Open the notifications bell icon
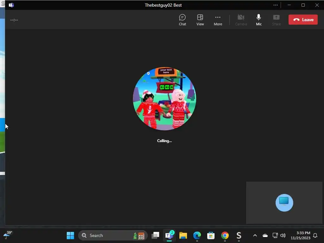 [315, 235]
